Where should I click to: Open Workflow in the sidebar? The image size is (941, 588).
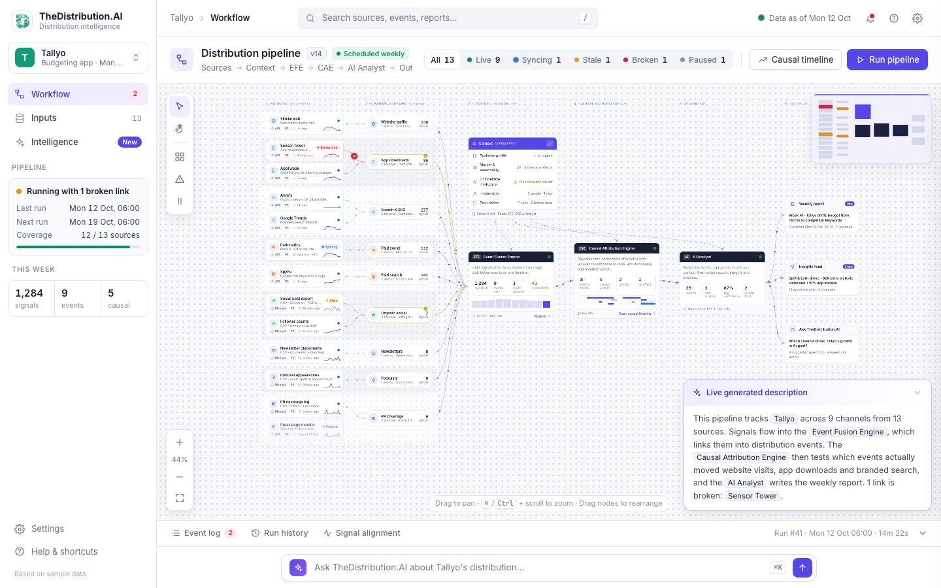pyautogui.click(x=78, y=94)
